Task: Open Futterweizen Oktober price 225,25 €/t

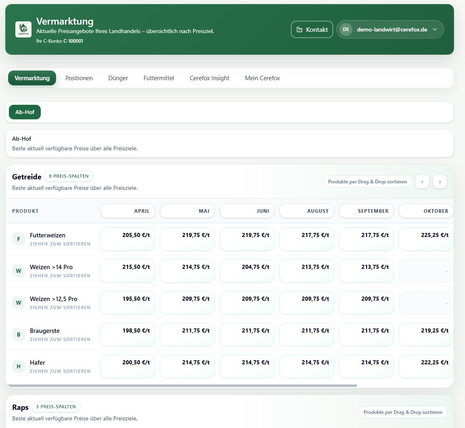Action: (x=426, y=239)
